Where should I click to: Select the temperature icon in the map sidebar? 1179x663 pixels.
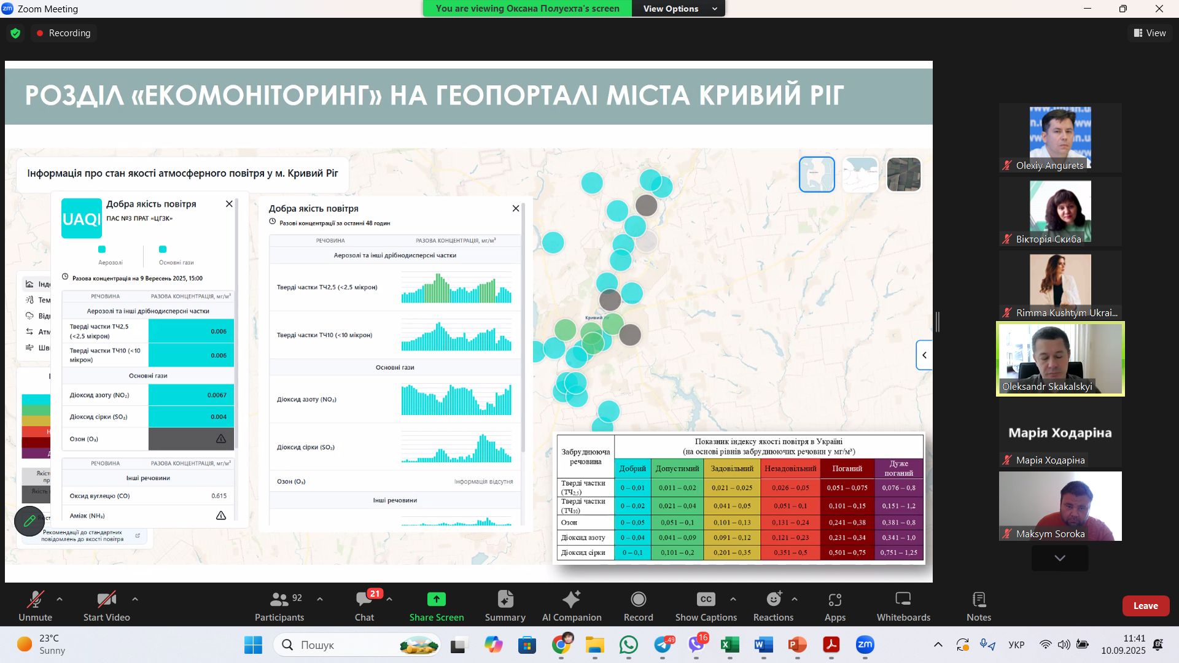(29, 300)
